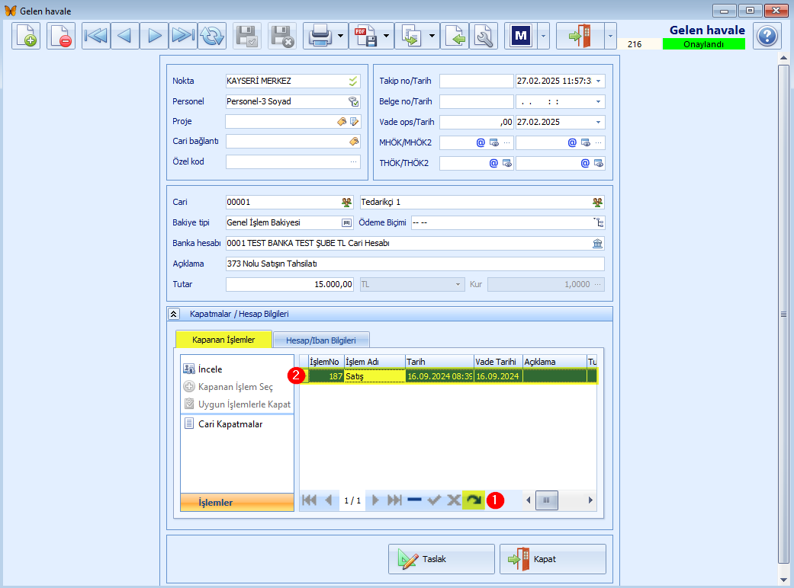Click the Taslak button
Image resolution: width=794 pixels, height=588 pixels.
tap(441, 559)
